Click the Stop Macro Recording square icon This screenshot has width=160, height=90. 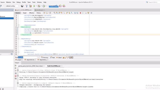coord(83,13)
